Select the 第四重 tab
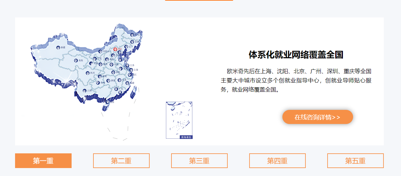The width and height of the screenshot is (401, 176). [277, 161]
